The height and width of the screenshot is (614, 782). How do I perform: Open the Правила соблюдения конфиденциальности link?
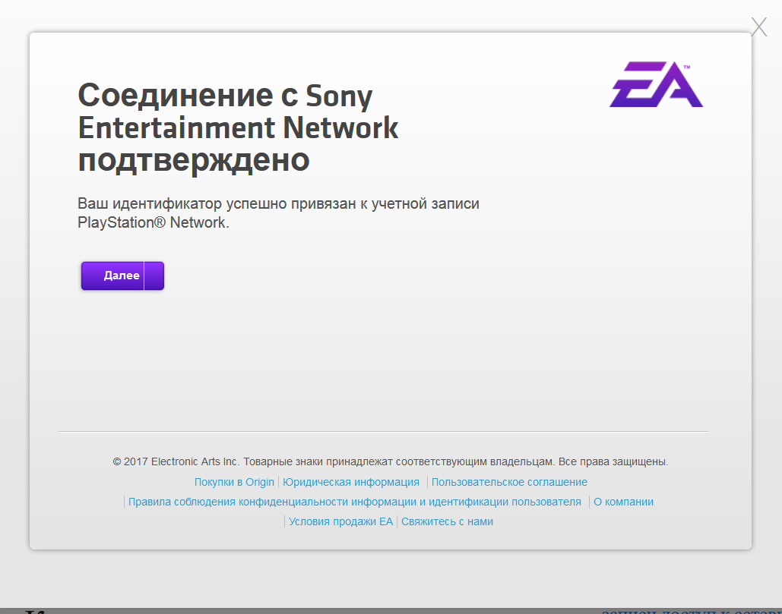(355, 502)
